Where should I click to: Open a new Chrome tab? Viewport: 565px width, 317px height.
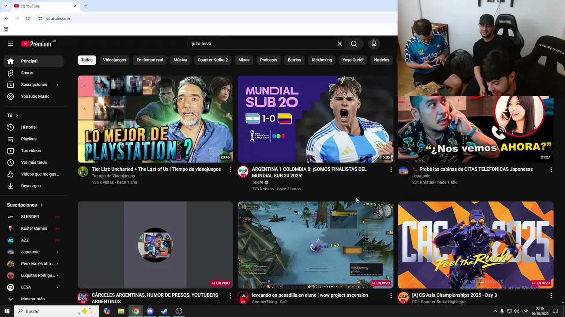point(86,6)
